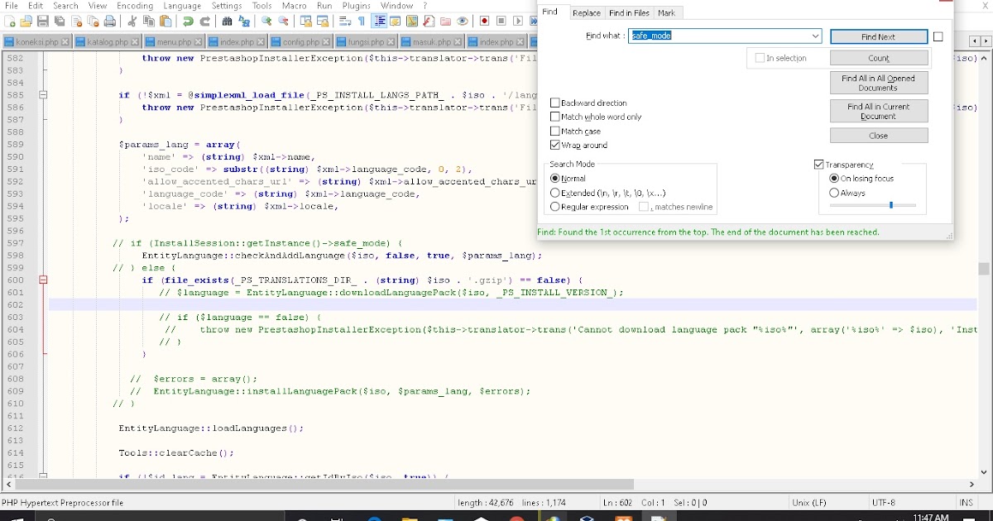The width and height of the screenshot is (993, 521).
Task: Collapse the fold marker at line 600
Action: [43, 280]
